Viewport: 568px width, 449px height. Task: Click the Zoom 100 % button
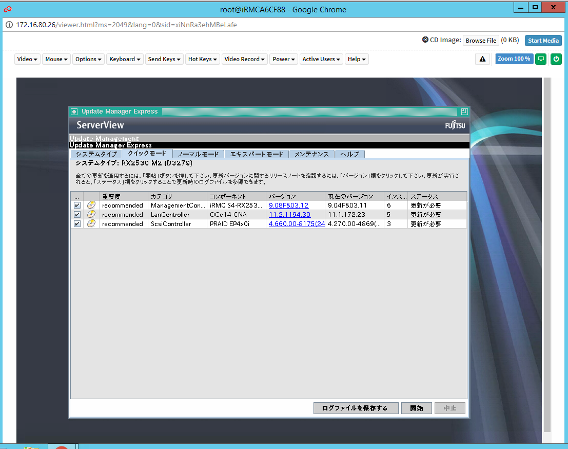(x=514, y=59)
